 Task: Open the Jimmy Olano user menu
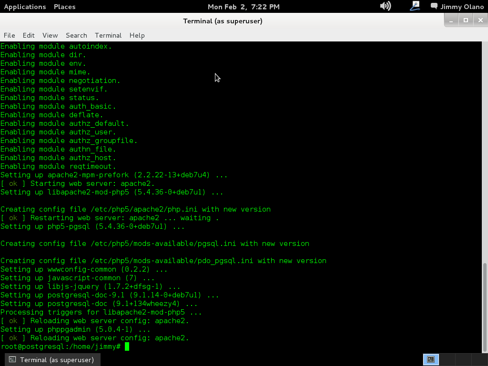pos(461,7)
